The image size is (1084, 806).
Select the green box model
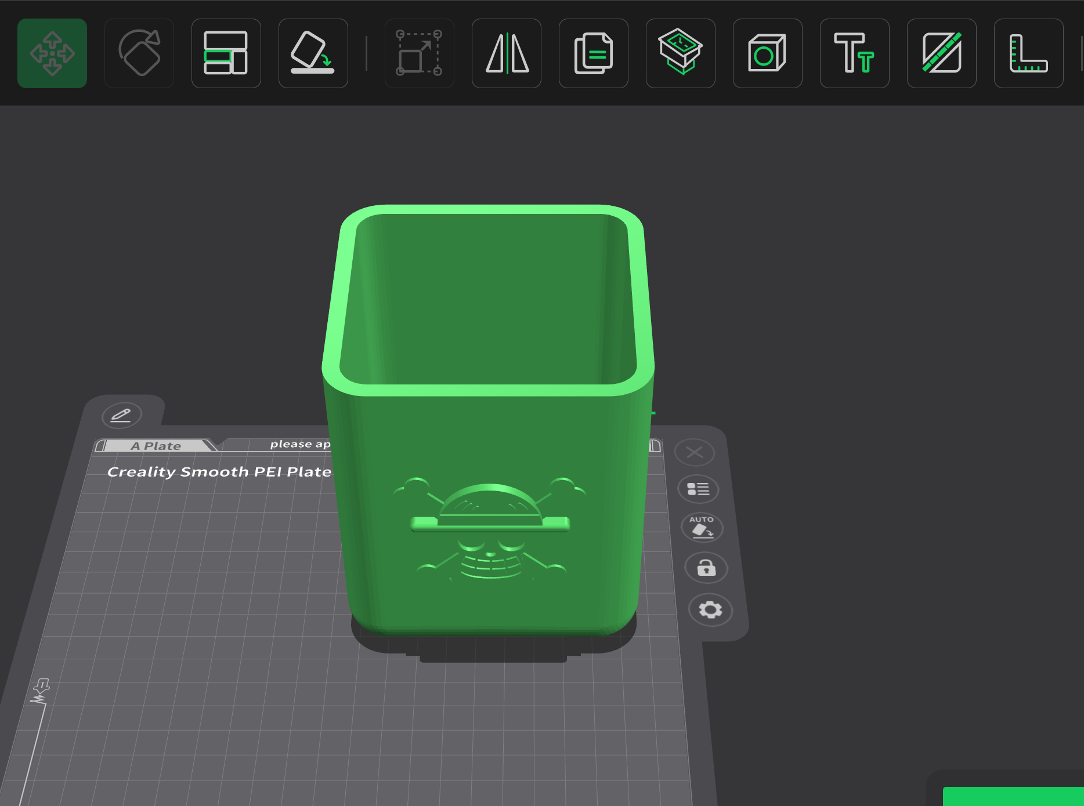click(489, 420)
